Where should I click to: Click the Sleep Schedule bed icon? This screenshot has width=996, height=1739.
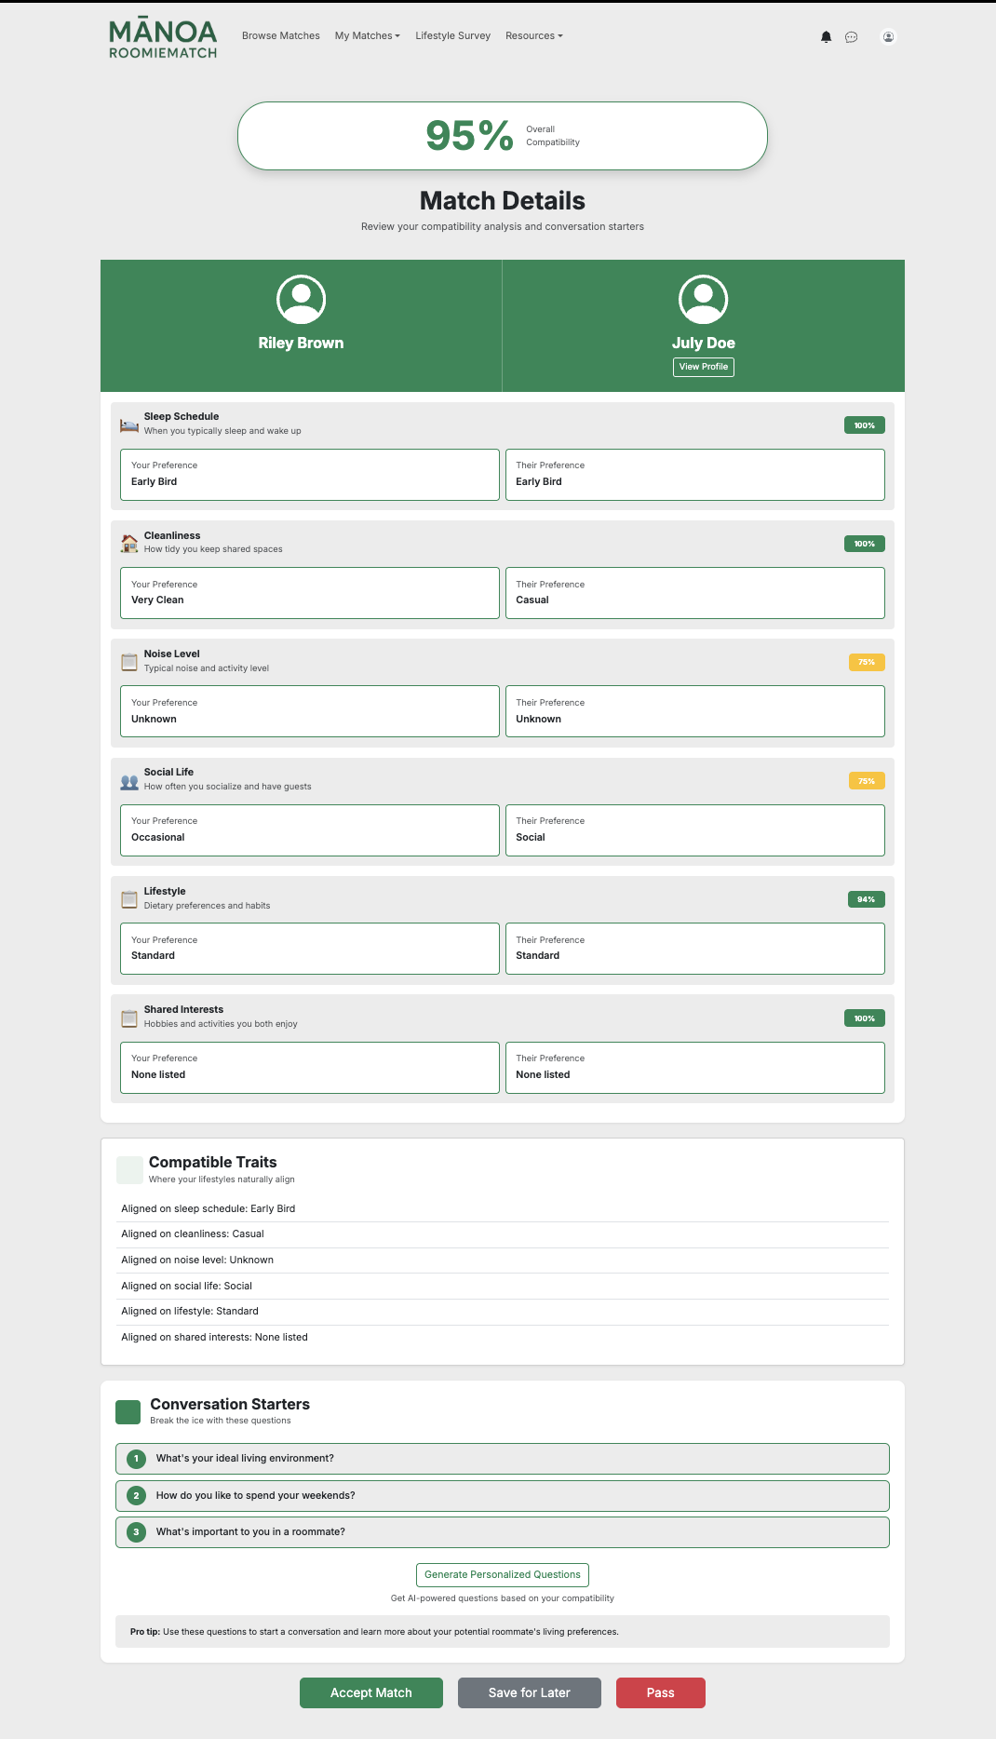click(129, 425)
